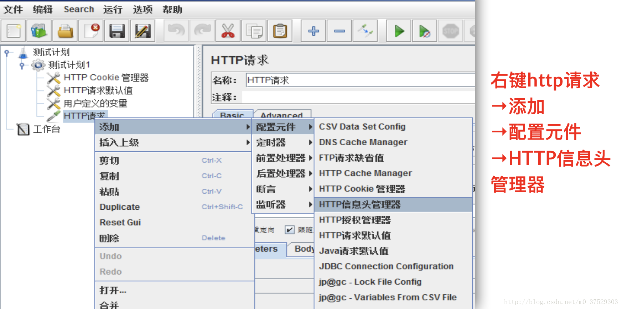Click the Toggle enable/disable icon
The height and width of the screenshot is (309, 622).
tap(365, 31)
